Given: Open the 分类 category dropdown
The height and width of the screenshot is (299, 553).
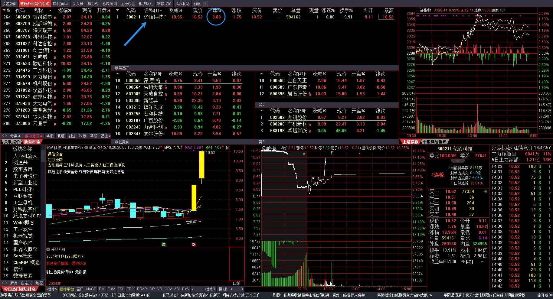Looking at the screenshot, I should (x=15, y=136).
